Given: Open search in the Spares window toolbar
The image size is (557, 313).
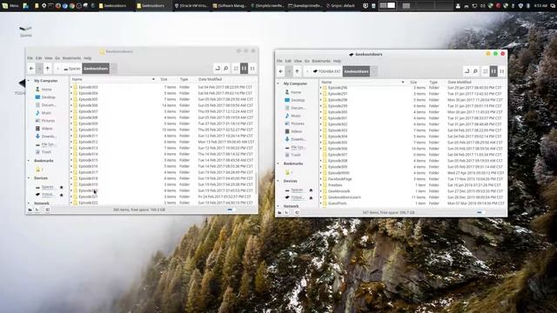Looking at the screenshot, I should coord(226,69).
